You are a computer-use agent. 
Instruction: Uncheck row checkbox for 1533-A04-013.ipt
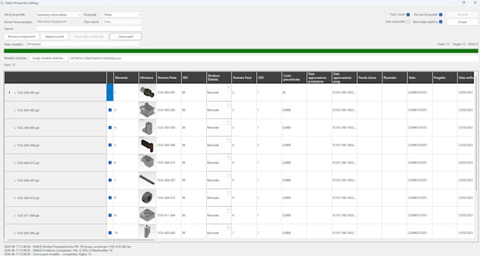point(110,198)
